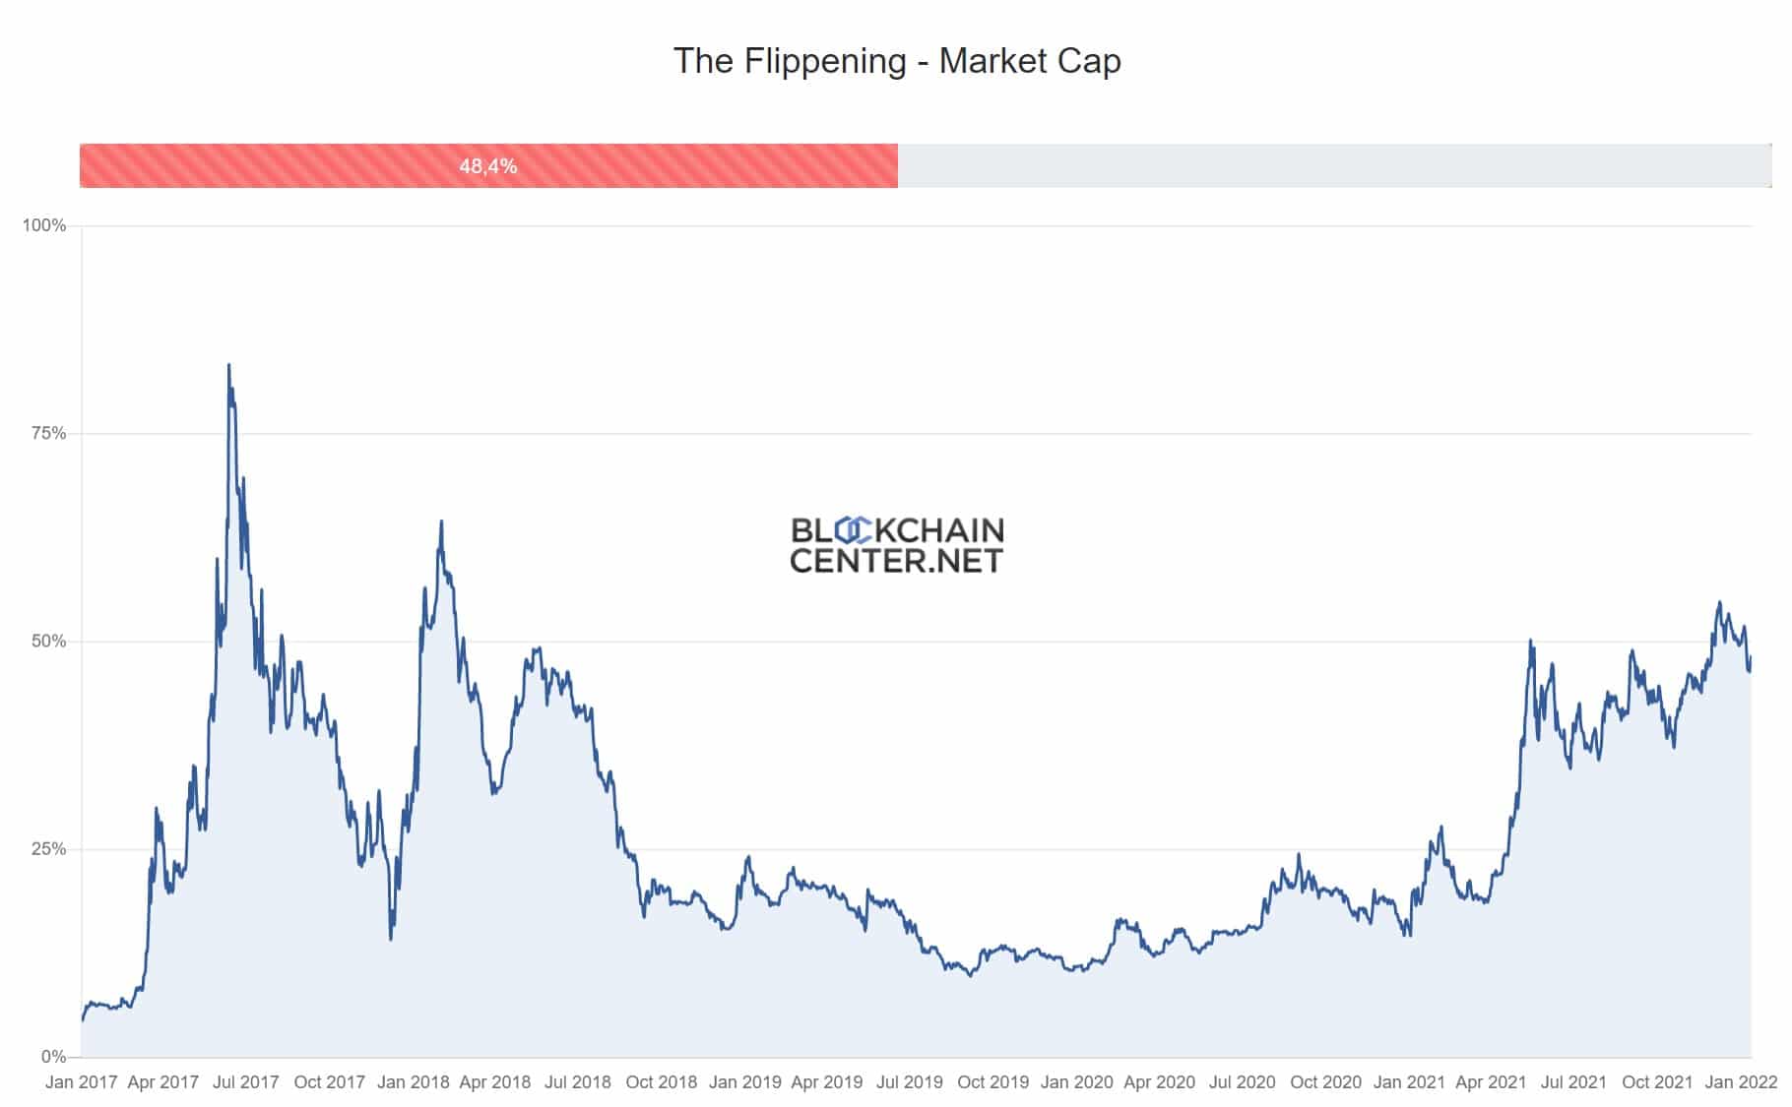1792x1107 pixels.
Task: Select the 100% y-axis label
Action: coord(44,225)
